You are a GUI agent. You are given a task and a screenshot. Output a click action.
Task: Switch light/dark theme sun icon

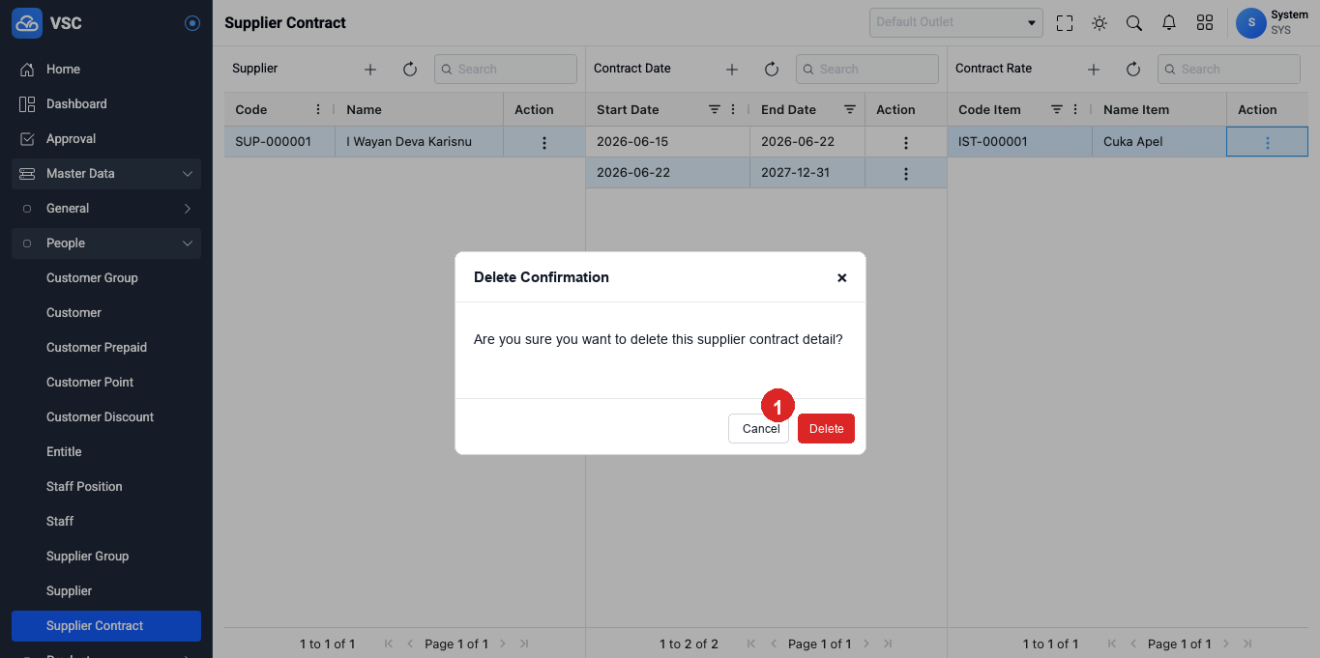click(1100, 23)
